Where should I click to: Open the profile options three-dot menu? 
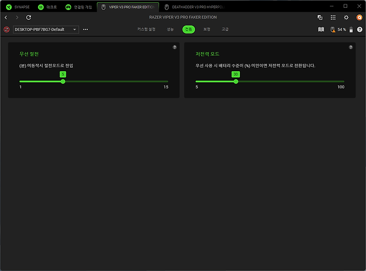coord(86,29)
